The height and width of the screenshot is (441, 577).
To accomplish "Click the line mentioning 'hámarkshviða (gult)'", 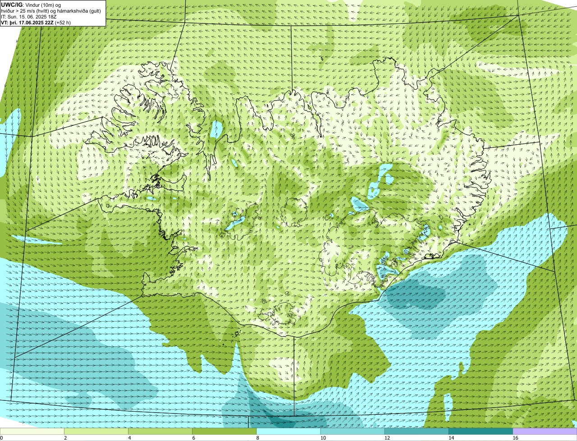I will pos(51,10).
